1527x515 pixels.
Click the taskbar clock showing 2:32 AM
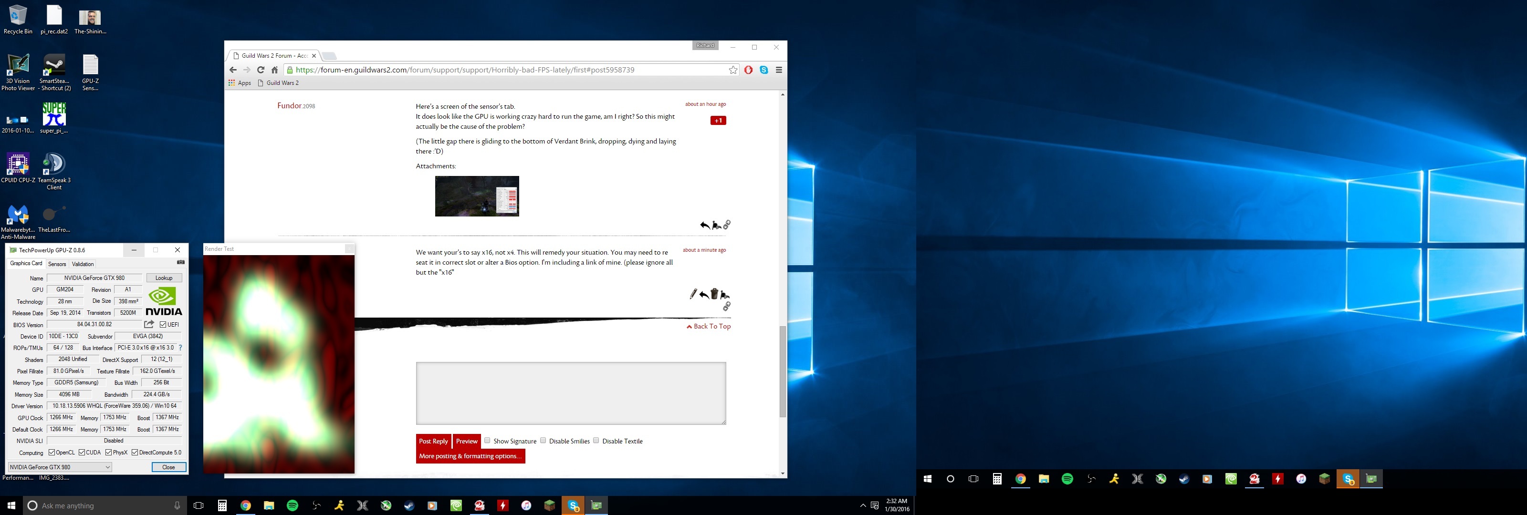897,505
